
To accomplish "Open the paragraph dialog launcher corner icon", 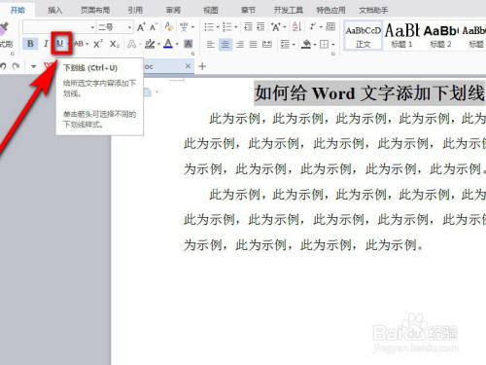I will [333, 54].
